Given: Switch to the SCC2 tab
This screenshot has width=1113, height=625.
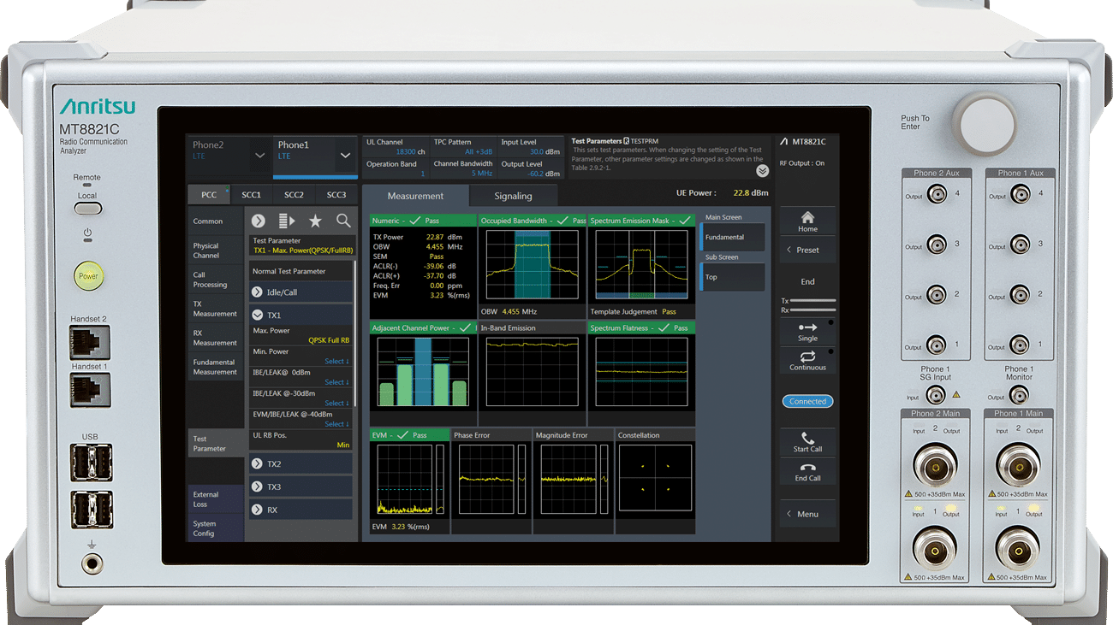Looking at the screenshot, I should coord(294,195).
